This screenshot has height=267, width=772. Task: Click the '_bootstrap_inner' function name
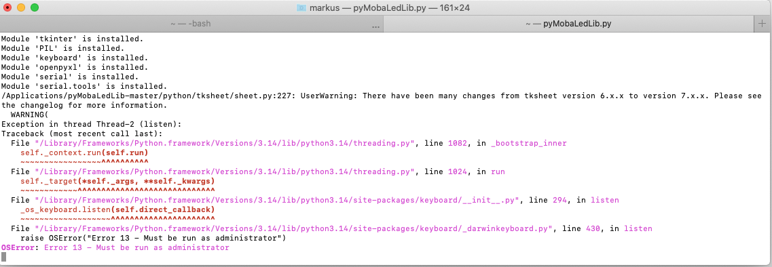(529, 144)
